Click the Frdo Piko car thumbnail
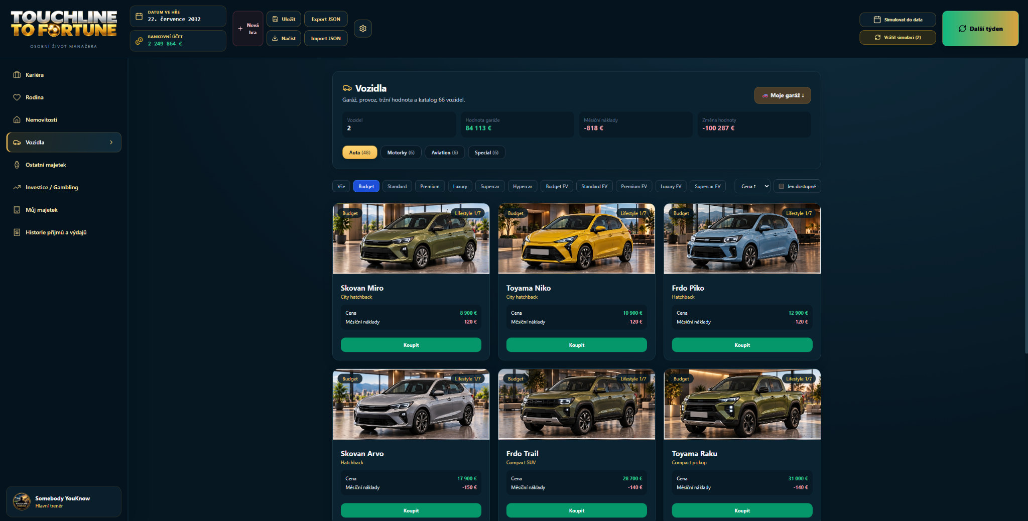 click(x=742, y=238)
